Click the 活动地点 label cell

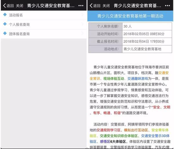[106, 49]
